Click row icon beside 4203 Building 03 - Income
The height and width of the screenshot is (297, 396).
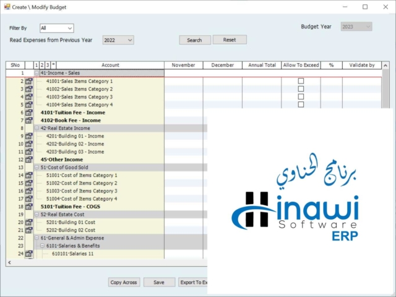[x=29, y=152]
